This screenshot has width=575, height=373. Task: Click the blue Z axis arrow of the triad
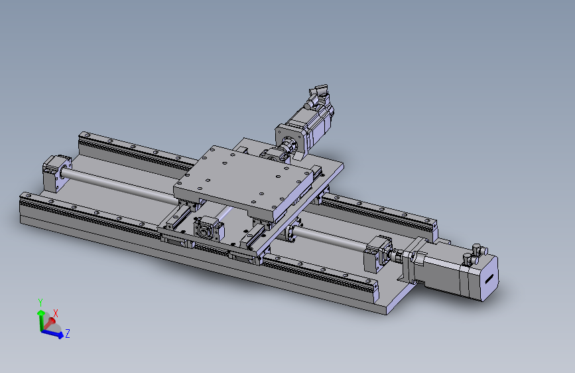click(x=52, y=333)
